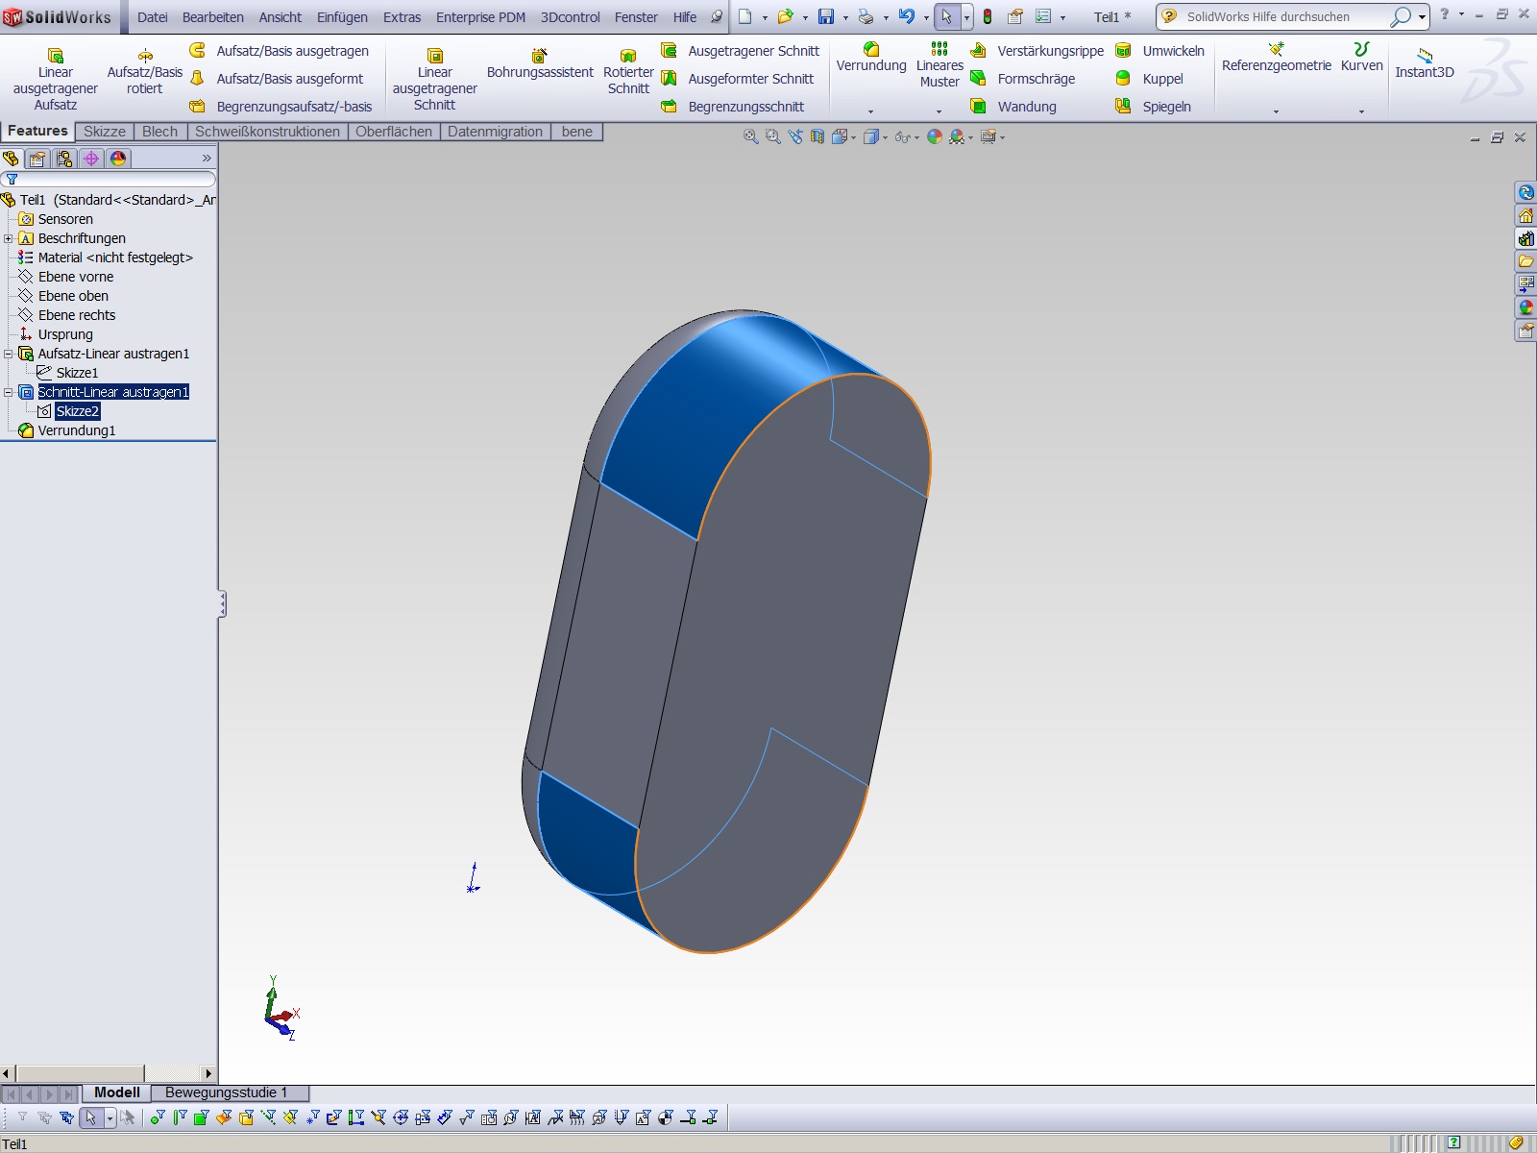Expand Beschriftungen tree node

(9, 238)
